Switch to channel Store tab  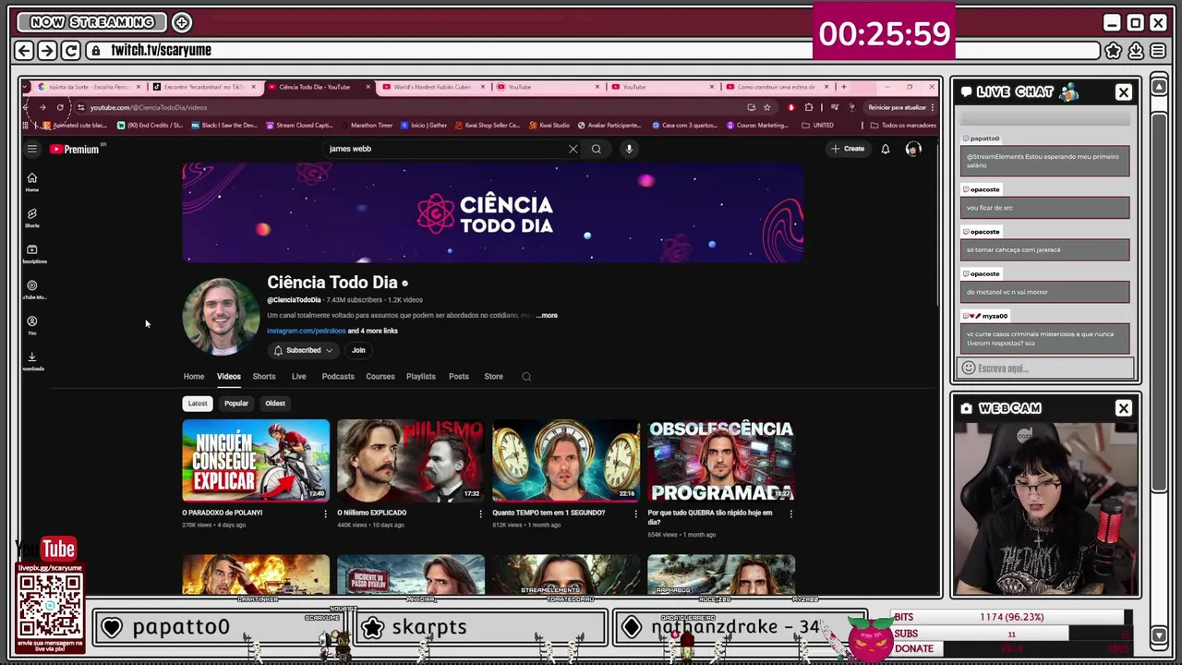[493, 377]
